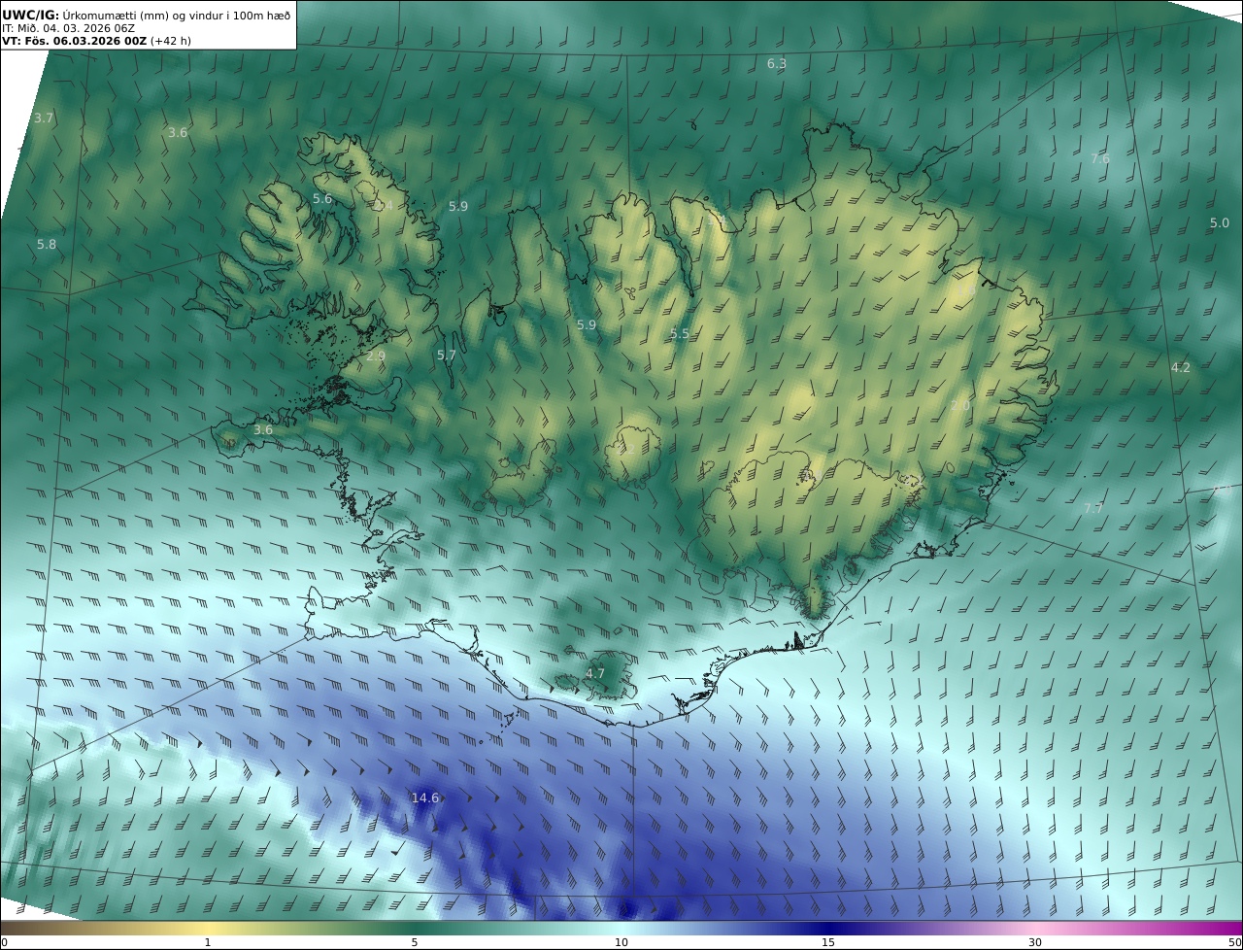The height and width of the screenshot is (950, 1243).
Task: Click the 6.3 value label
Action: [x=777, y=64]
